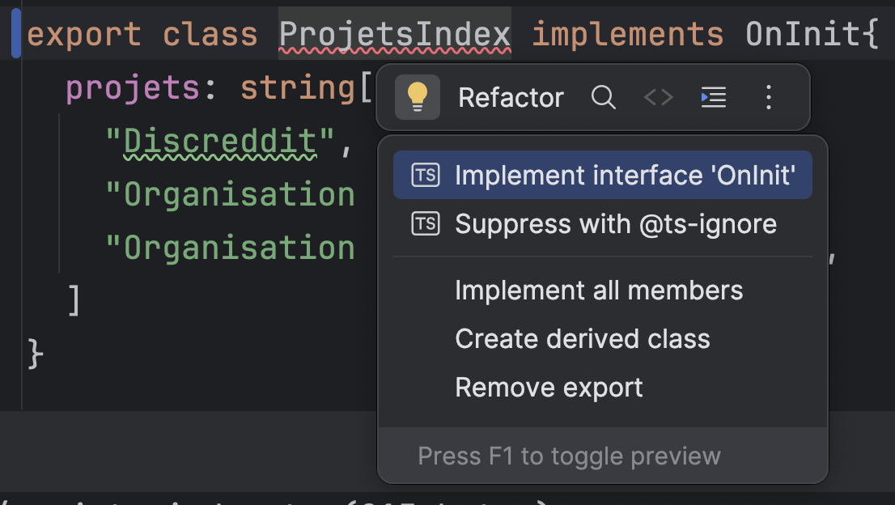Screen dimensions: 895x505
Task: Click the projets property name
Action: click(x=132, y=88)
